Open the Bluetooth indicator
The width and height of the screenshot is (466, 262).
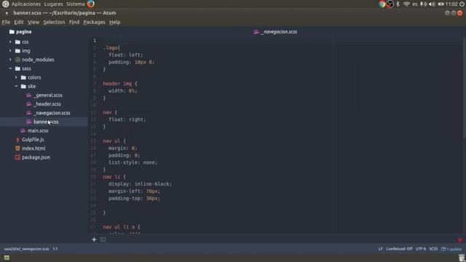[398, 4]
